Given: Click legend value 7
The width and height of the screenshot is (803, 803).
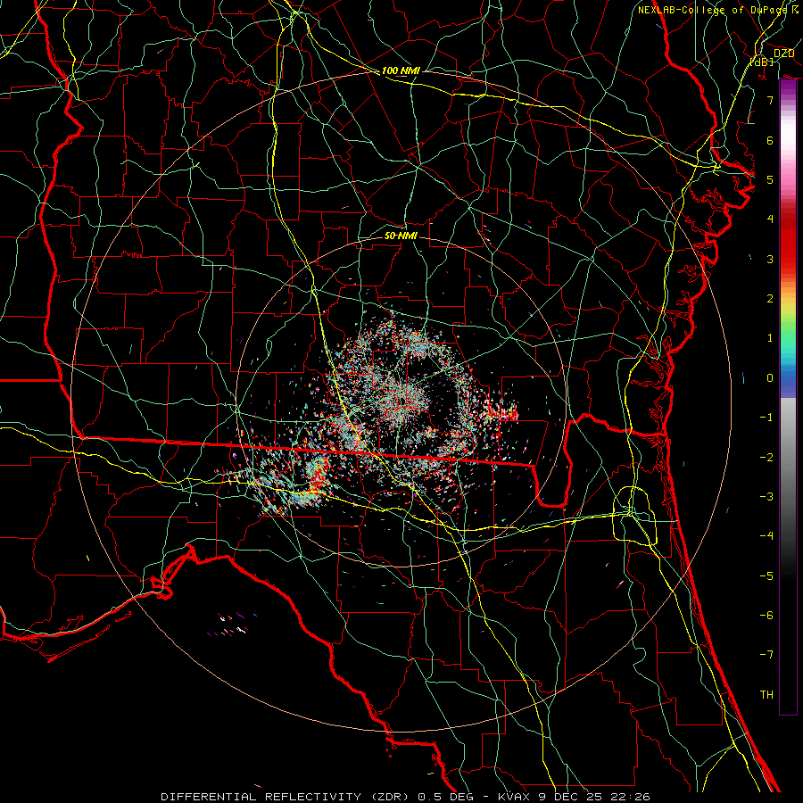Looking at the screenshot, I should (770, 100).
